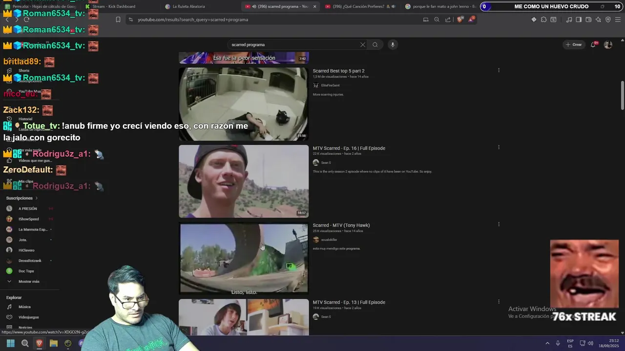Open the ESP ES language indicator
625x351 pixels.
click(570, 343)
